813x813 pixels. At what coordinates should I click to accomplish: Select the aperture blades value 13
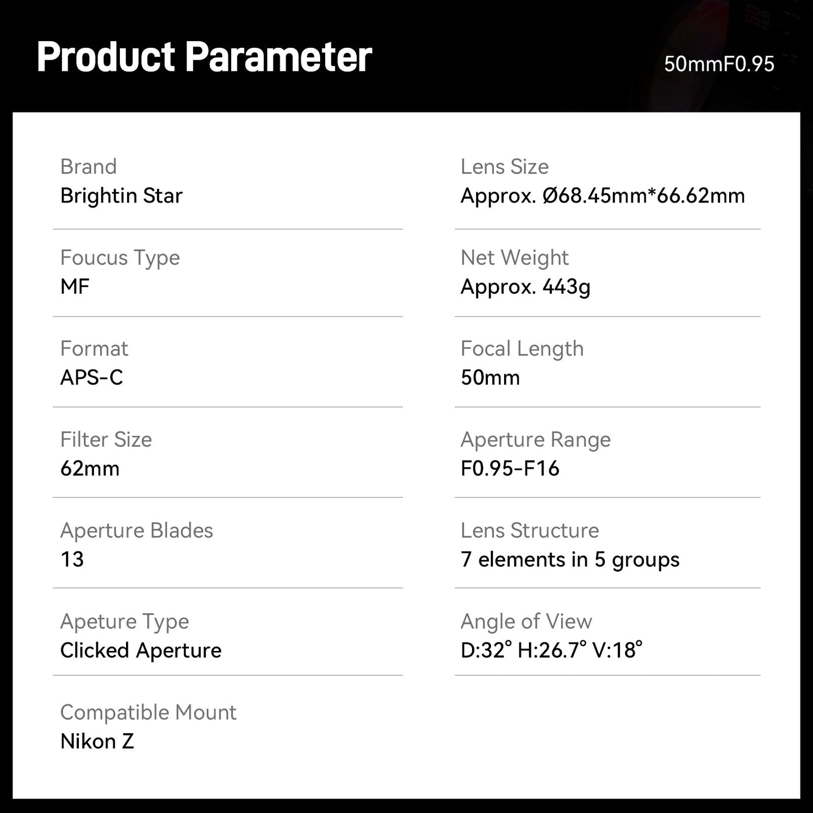(x=72, y=559)
